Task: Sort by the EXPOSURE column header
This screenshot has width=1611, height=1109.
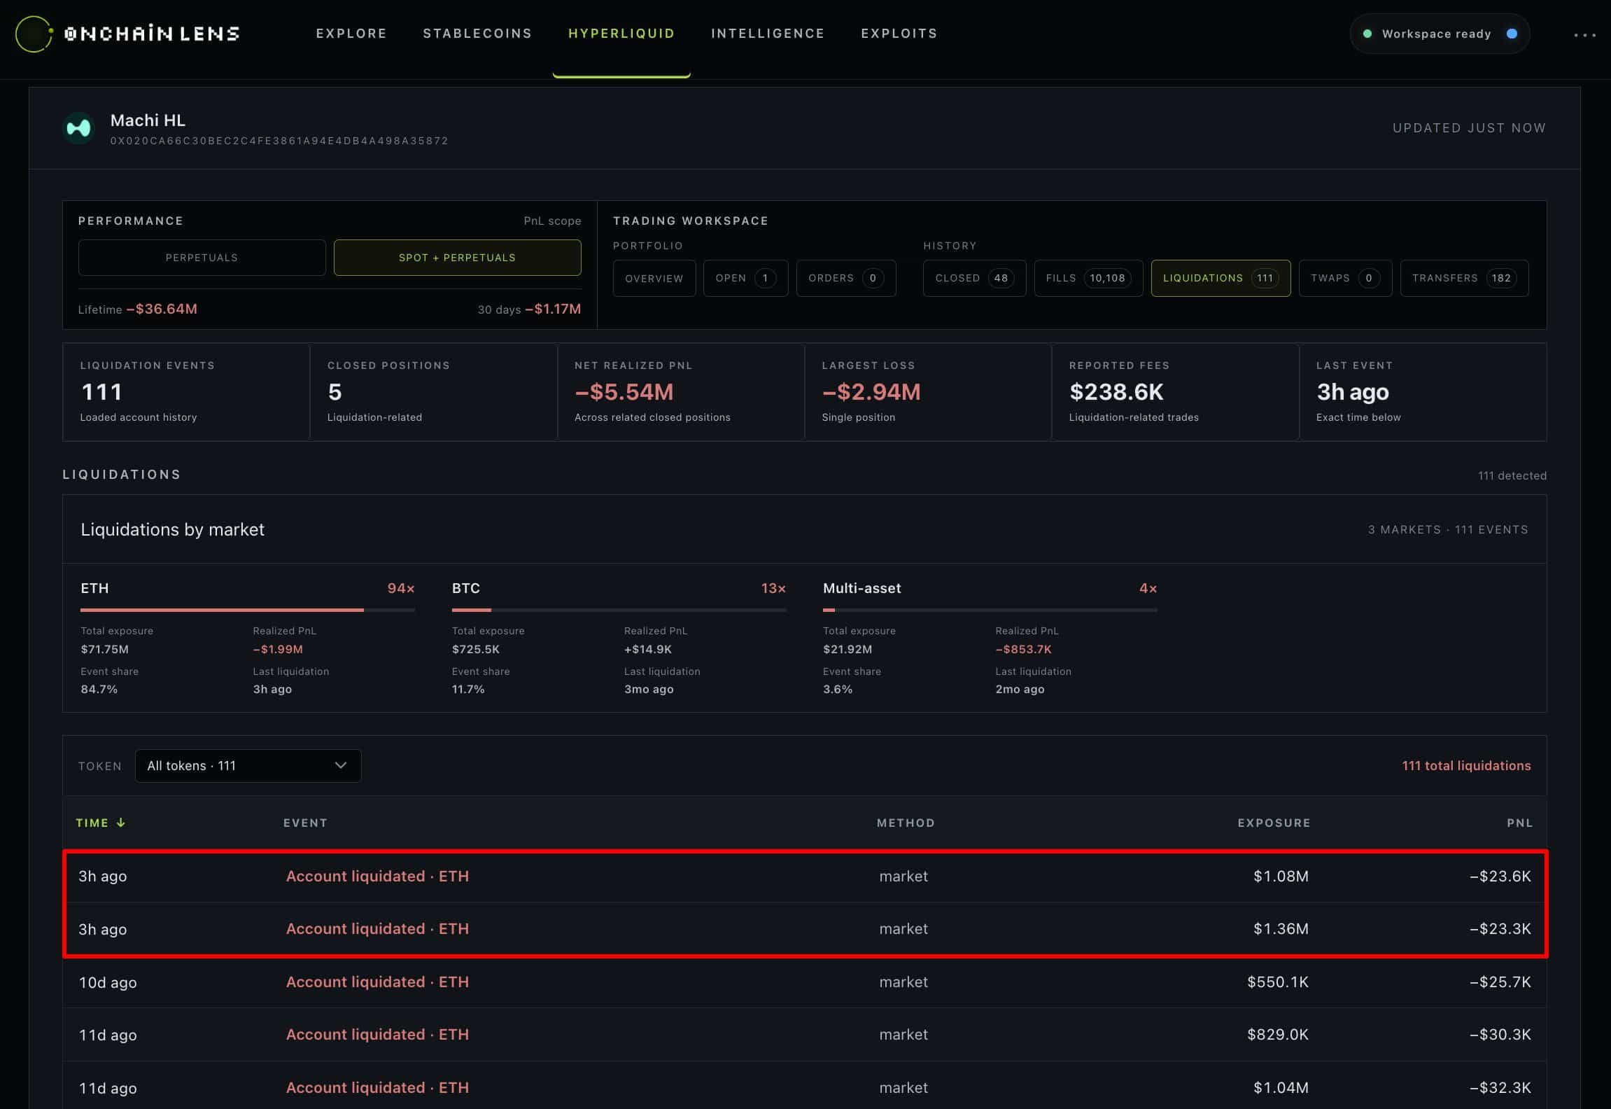Action: (1274, 823)
